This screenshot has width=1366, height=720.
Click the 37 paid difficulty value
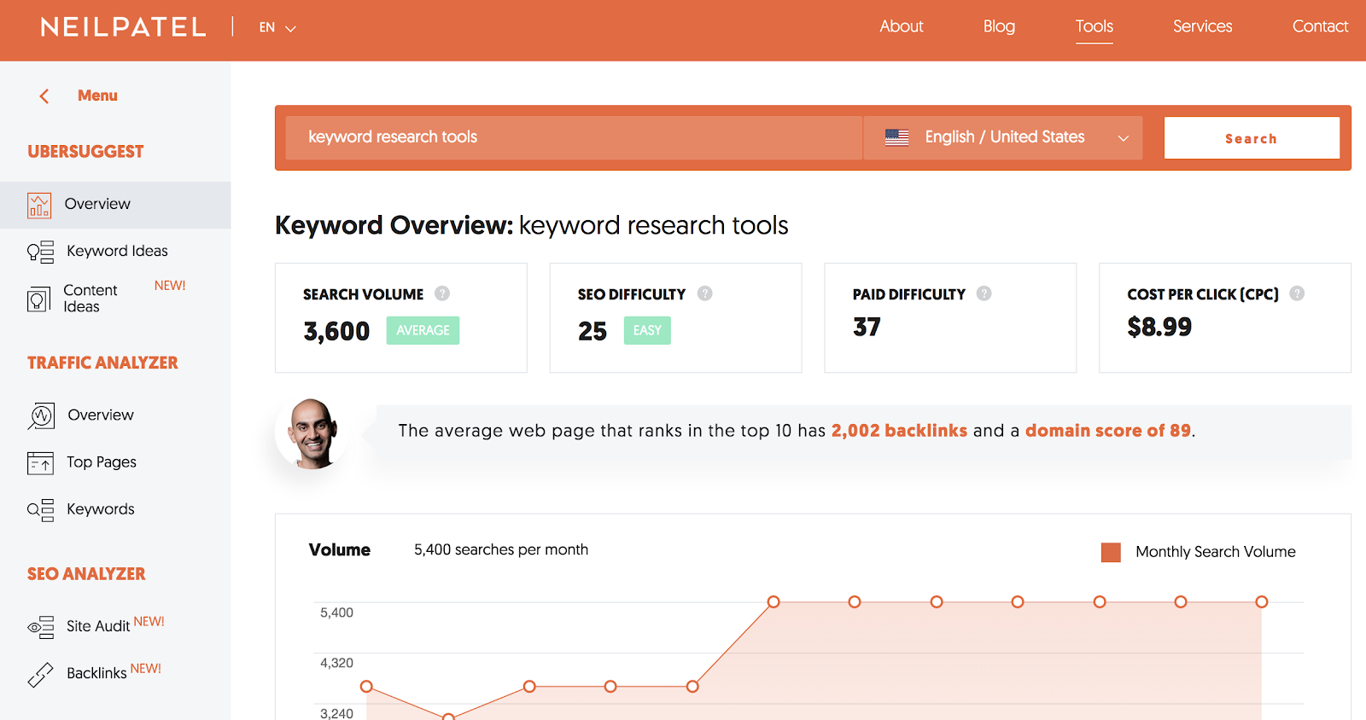[867, 327]
